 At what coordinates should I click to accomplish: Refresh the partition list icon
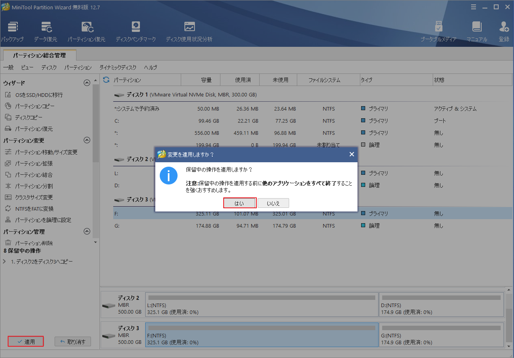[106, 80]
